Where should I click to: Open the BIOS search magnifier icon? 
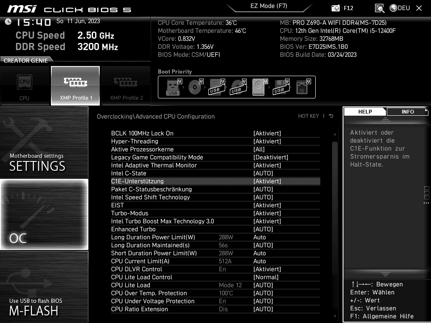(380, 8)
